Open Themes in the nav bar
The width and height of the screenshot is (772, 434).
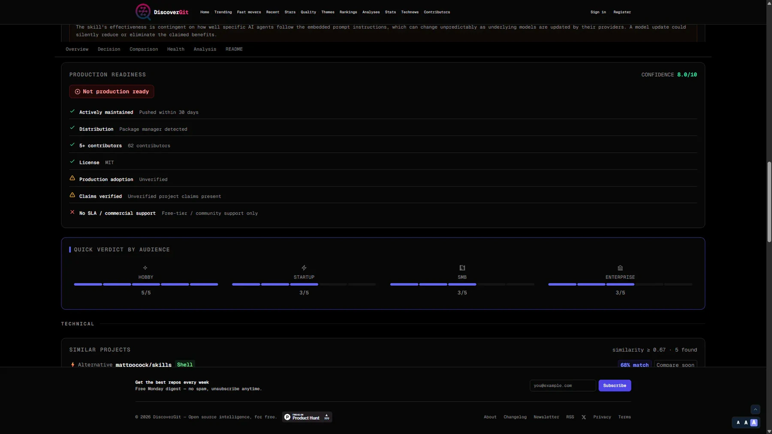[328, 12]
